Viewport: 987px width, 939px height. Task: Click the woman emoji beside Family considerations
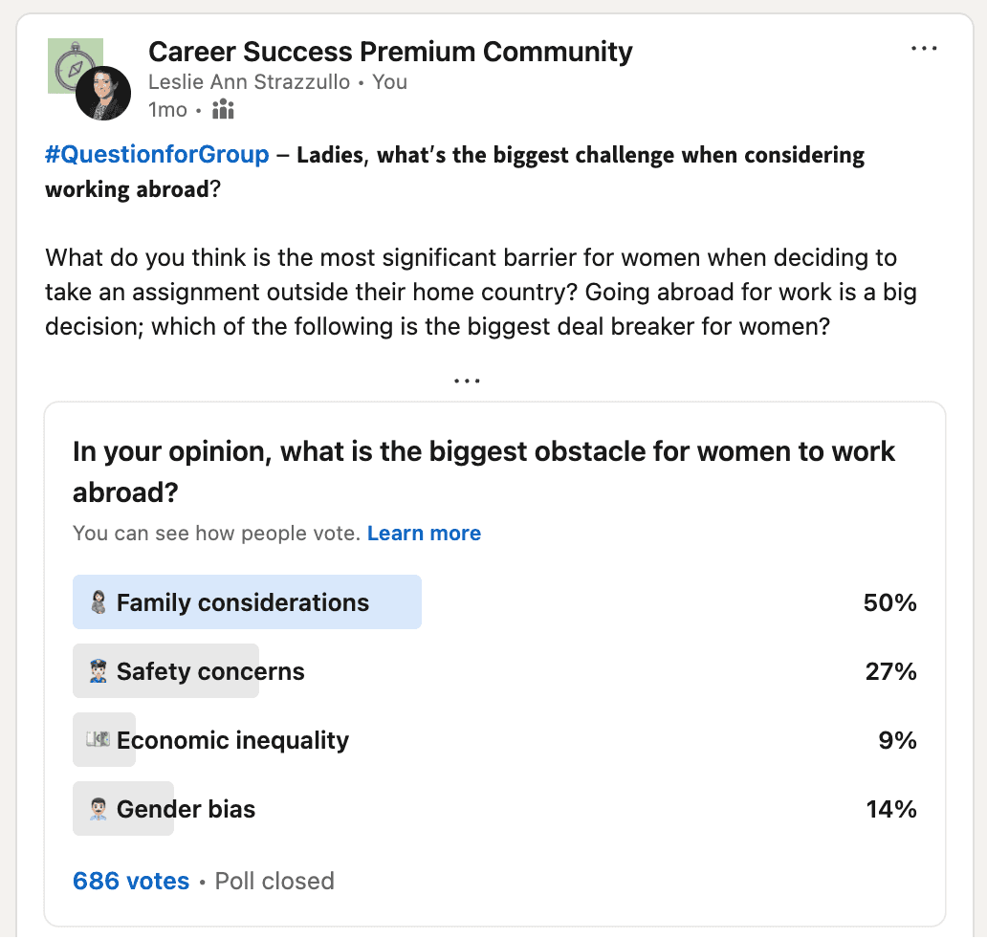pos(96,603)
